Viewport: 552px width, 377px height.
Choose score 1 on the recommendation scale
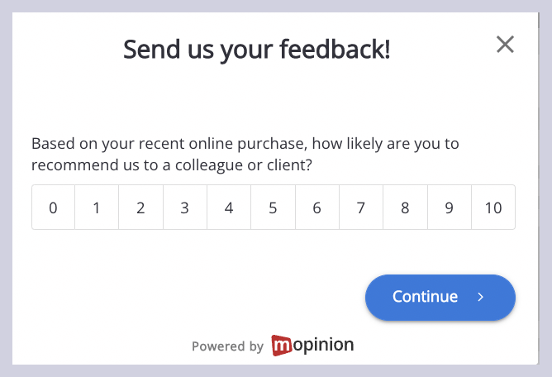(x=97, y=208)
